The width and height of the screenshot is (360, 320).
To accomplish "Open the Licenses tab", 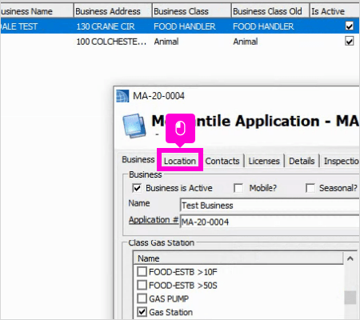I will click(264, 161).
